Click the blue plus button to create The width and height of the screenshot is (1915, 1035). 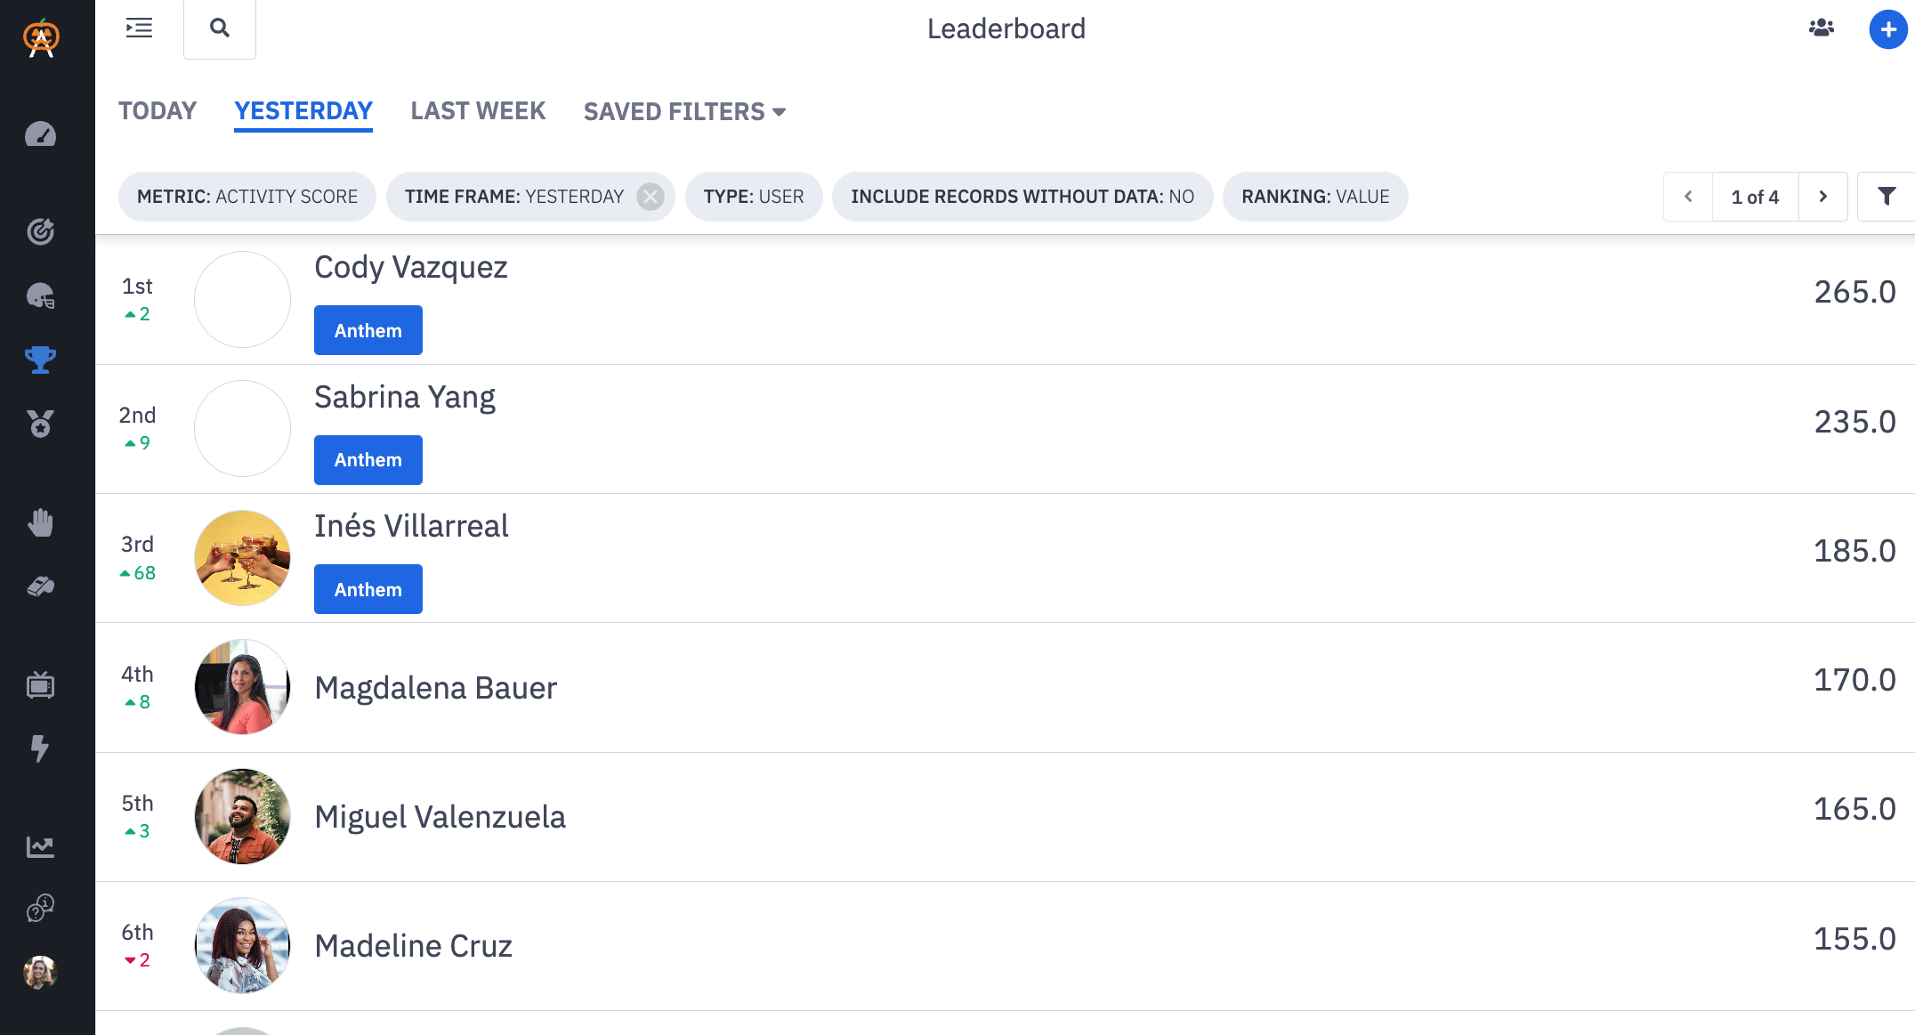1888,28
